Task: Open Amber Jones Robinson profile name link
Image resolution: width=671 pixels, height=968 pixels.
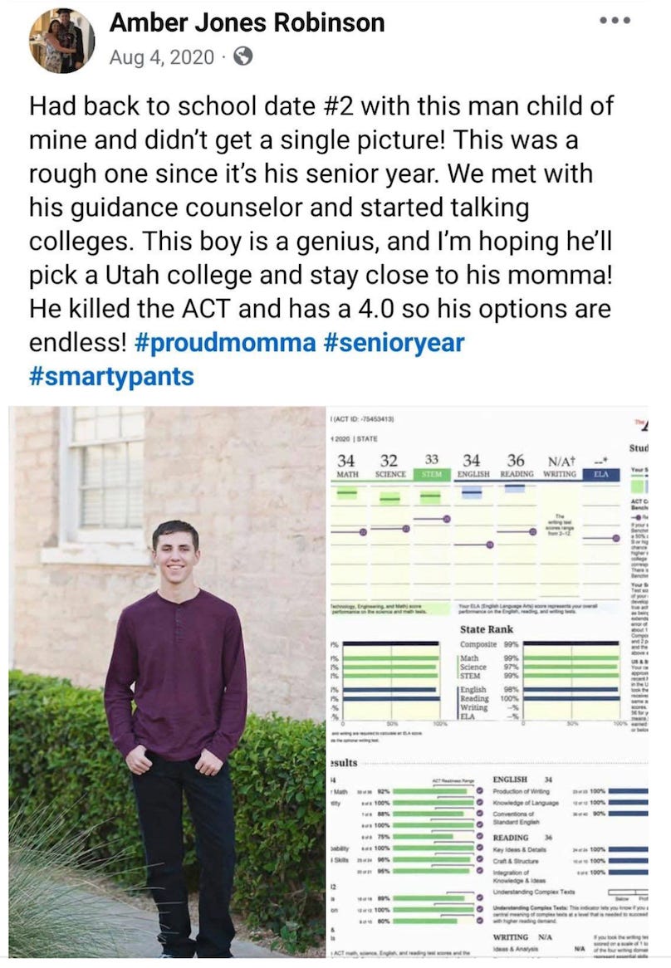Action: click(247, 22)
